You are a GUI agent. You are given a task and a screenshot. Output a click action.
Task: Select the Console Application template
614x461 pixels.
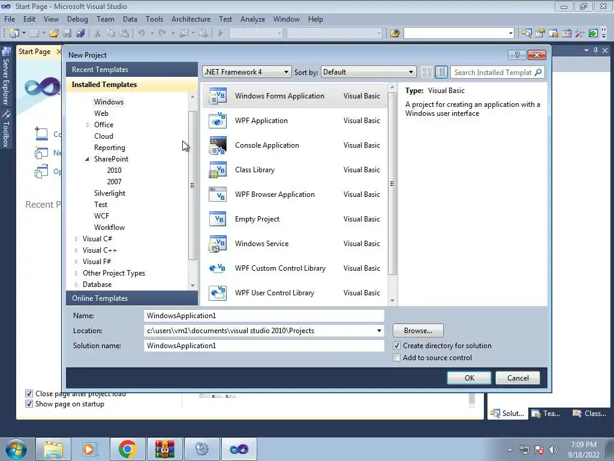(x=294, y=145)
